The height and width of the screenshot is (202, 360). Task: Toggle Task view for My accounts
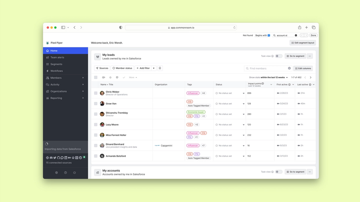click(x=278, y=172)
